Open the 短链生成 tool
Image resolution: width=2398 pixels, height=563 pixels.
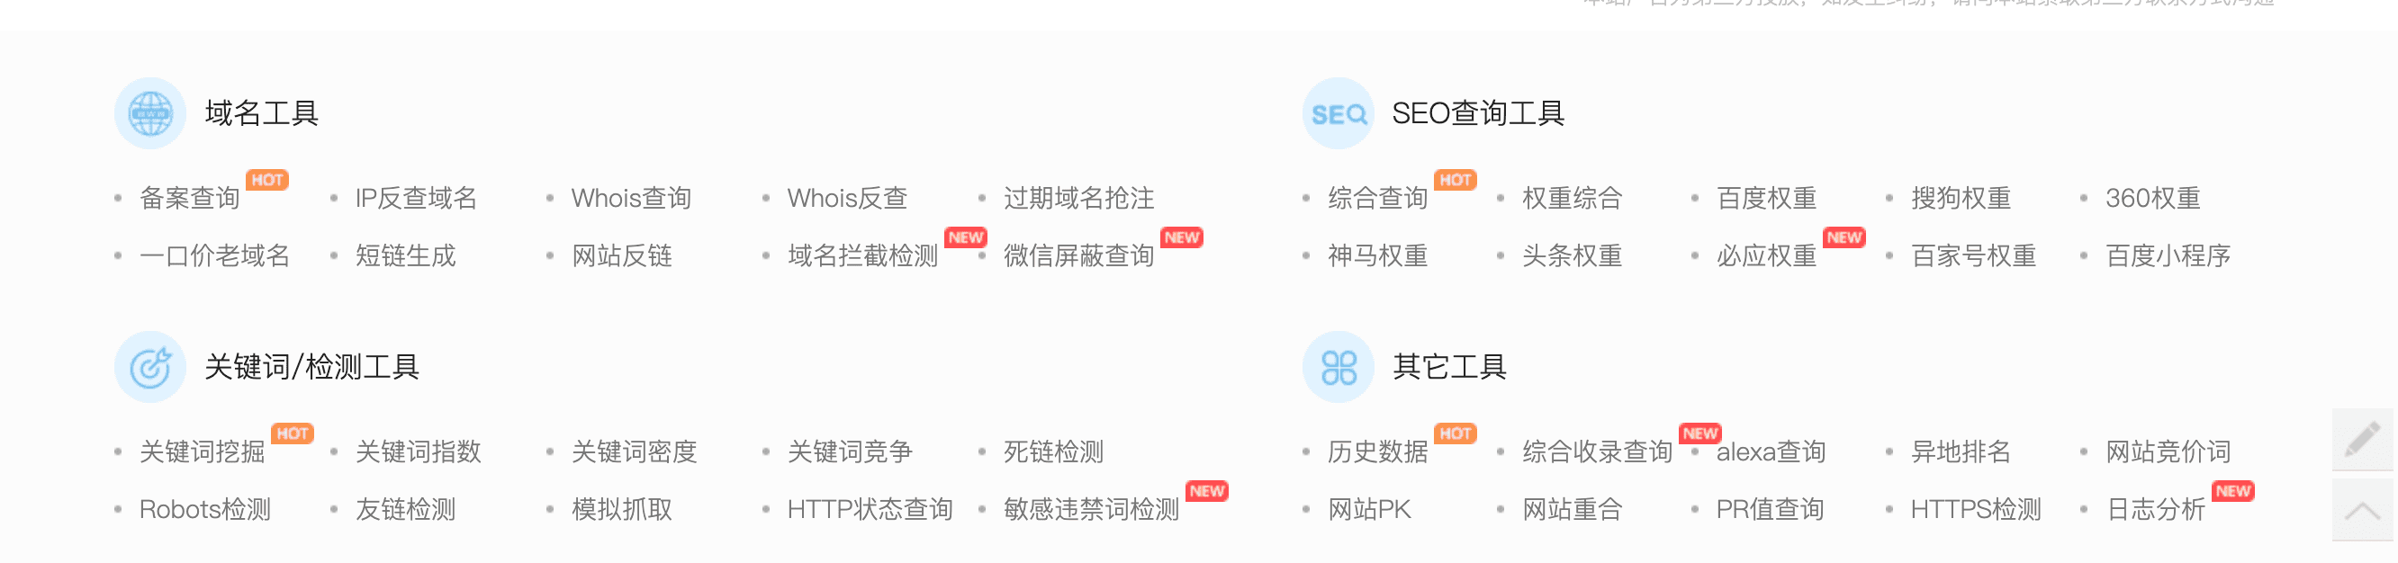pos(406,256)
